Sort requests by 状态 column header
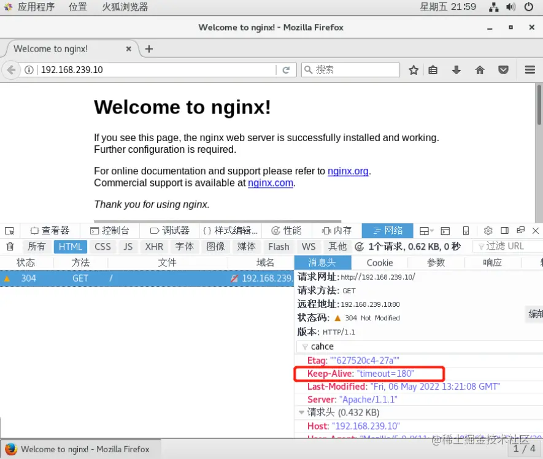This screenshot has height=459, width=543. pyautogui.click(x=26, y=263)
